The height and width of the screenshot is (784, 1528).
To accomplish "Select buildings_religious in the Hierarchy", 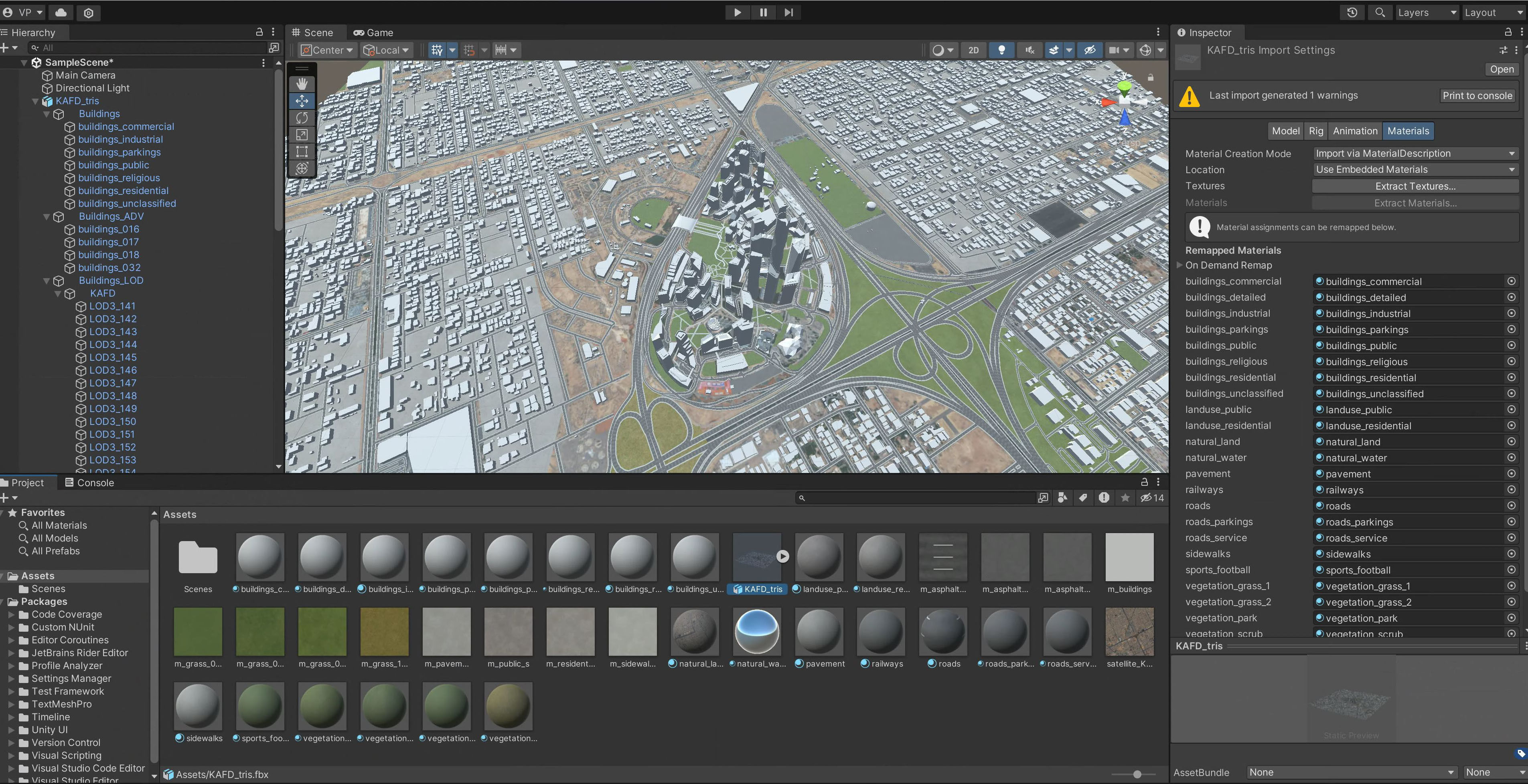I will pos(119,178).
